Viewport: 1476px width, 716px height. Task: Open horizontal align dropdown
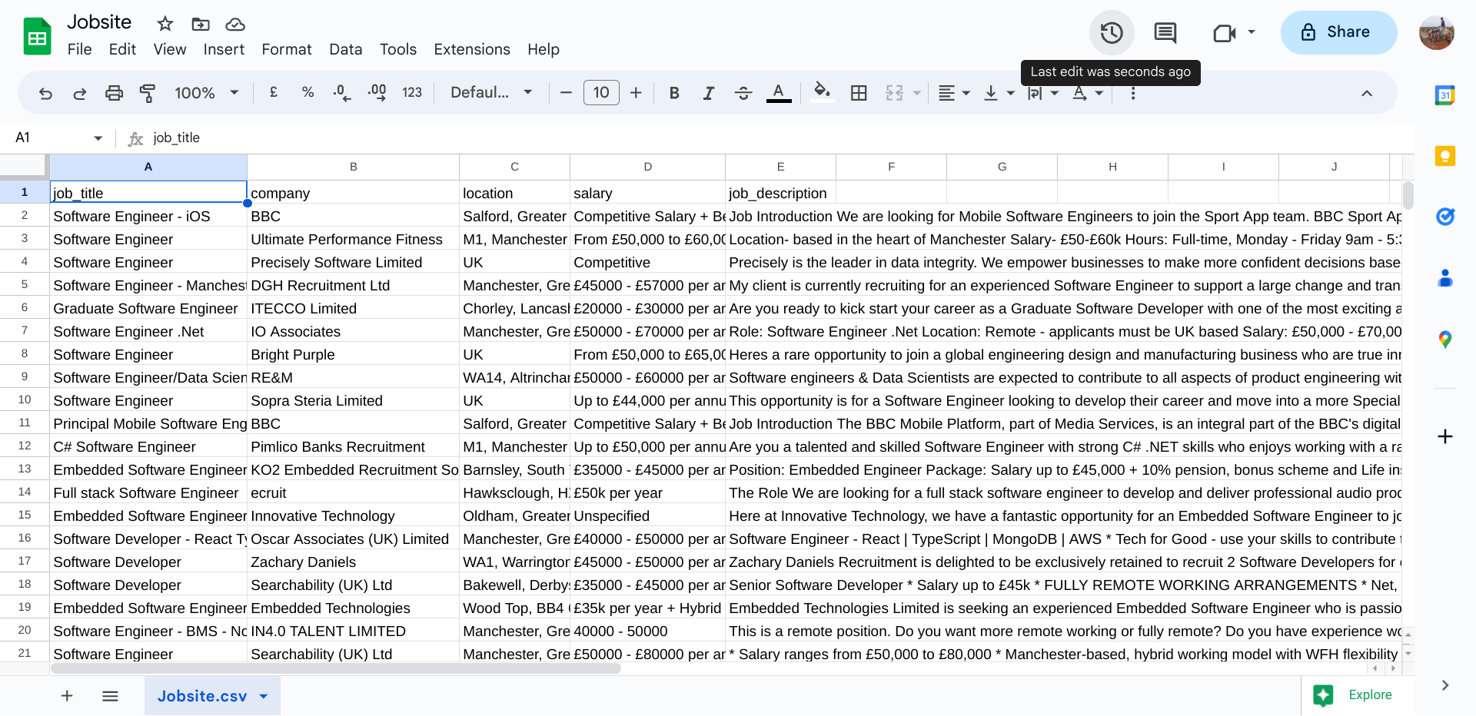coord(954,93)
